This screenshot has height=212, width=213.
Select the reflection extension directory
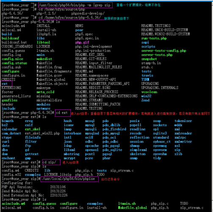[139, 137]
